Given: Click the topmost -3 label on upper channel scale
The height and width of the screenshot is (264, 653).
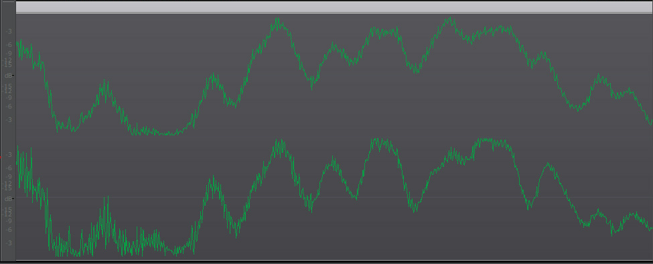Looking at the screenshot, I should click(9, 31).
